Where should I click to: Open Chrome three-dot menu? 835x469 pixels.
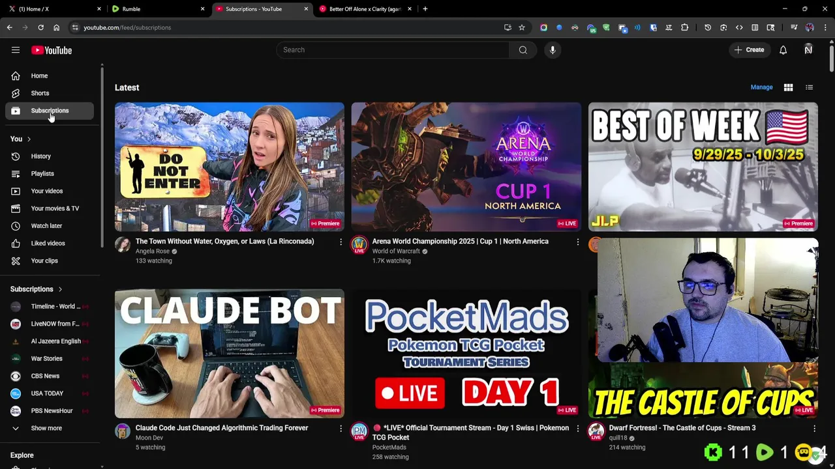point(825,27)
